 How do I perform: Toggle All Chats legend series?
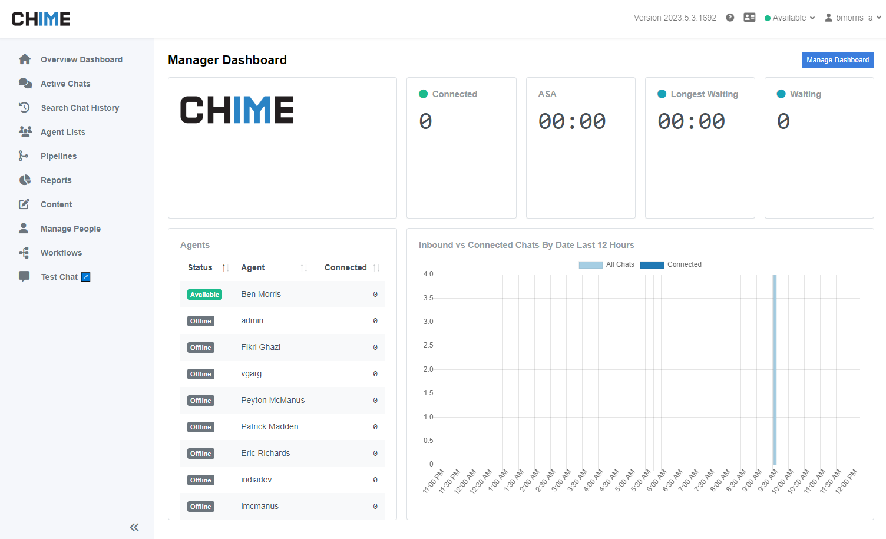[x=606, y=264]
